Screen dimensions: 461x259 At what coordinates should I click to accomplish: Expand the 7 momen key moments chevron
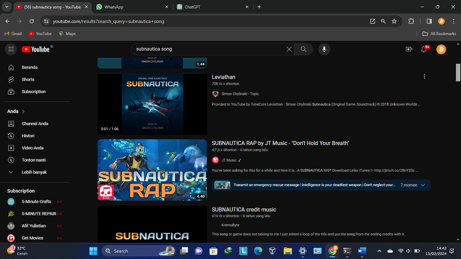point(423,185)
